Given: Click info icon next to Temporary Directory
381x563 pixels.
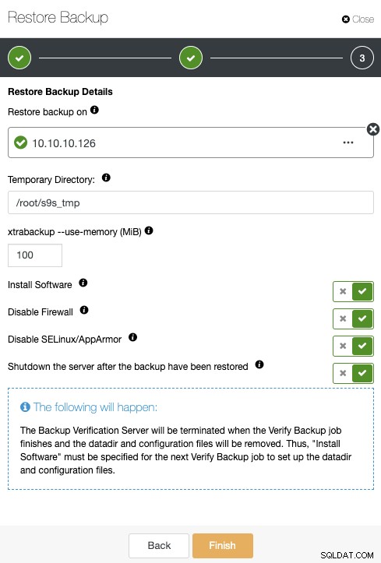Looking at the screenshot, I should 106,178.
